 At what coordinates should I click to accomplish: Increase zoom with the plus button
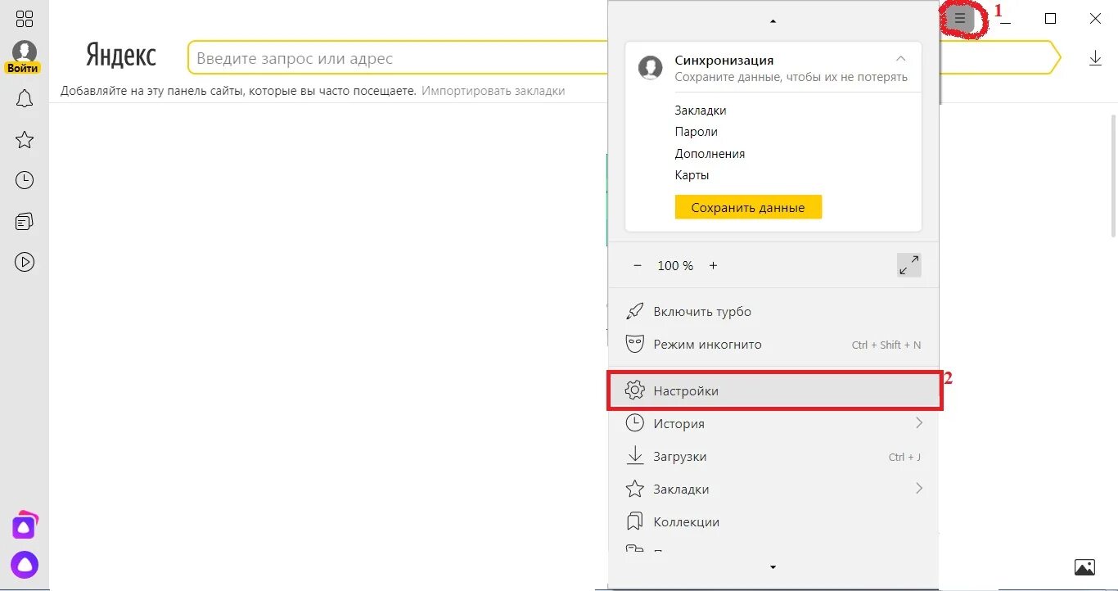(x=713, y=265)
